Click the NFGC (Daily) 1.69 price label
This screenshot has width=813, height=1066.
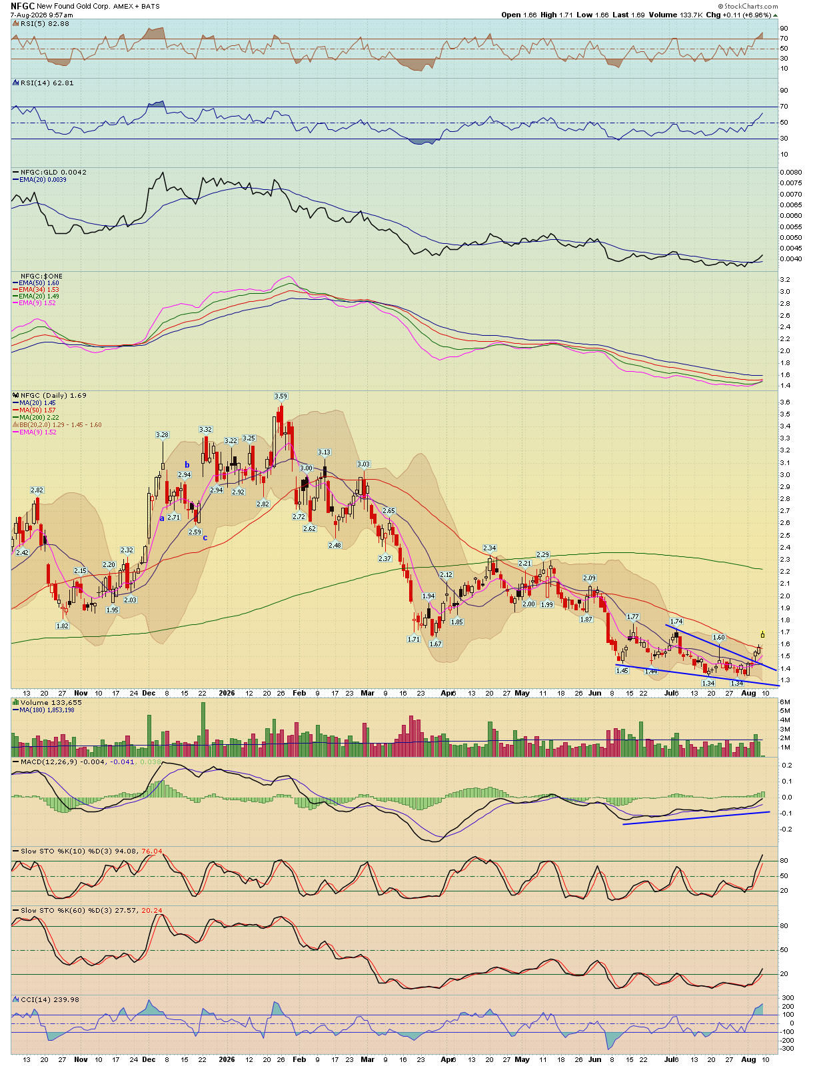(53, 395)
